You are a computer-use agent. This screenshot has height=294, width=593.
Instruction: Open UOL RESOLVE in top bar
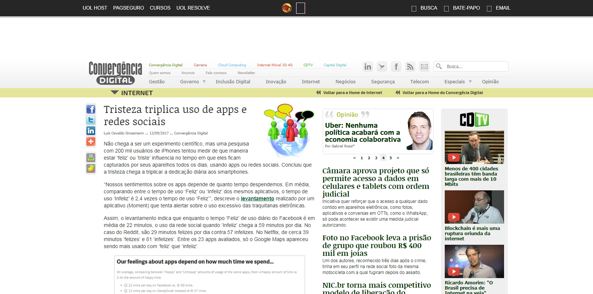(193, 8)
